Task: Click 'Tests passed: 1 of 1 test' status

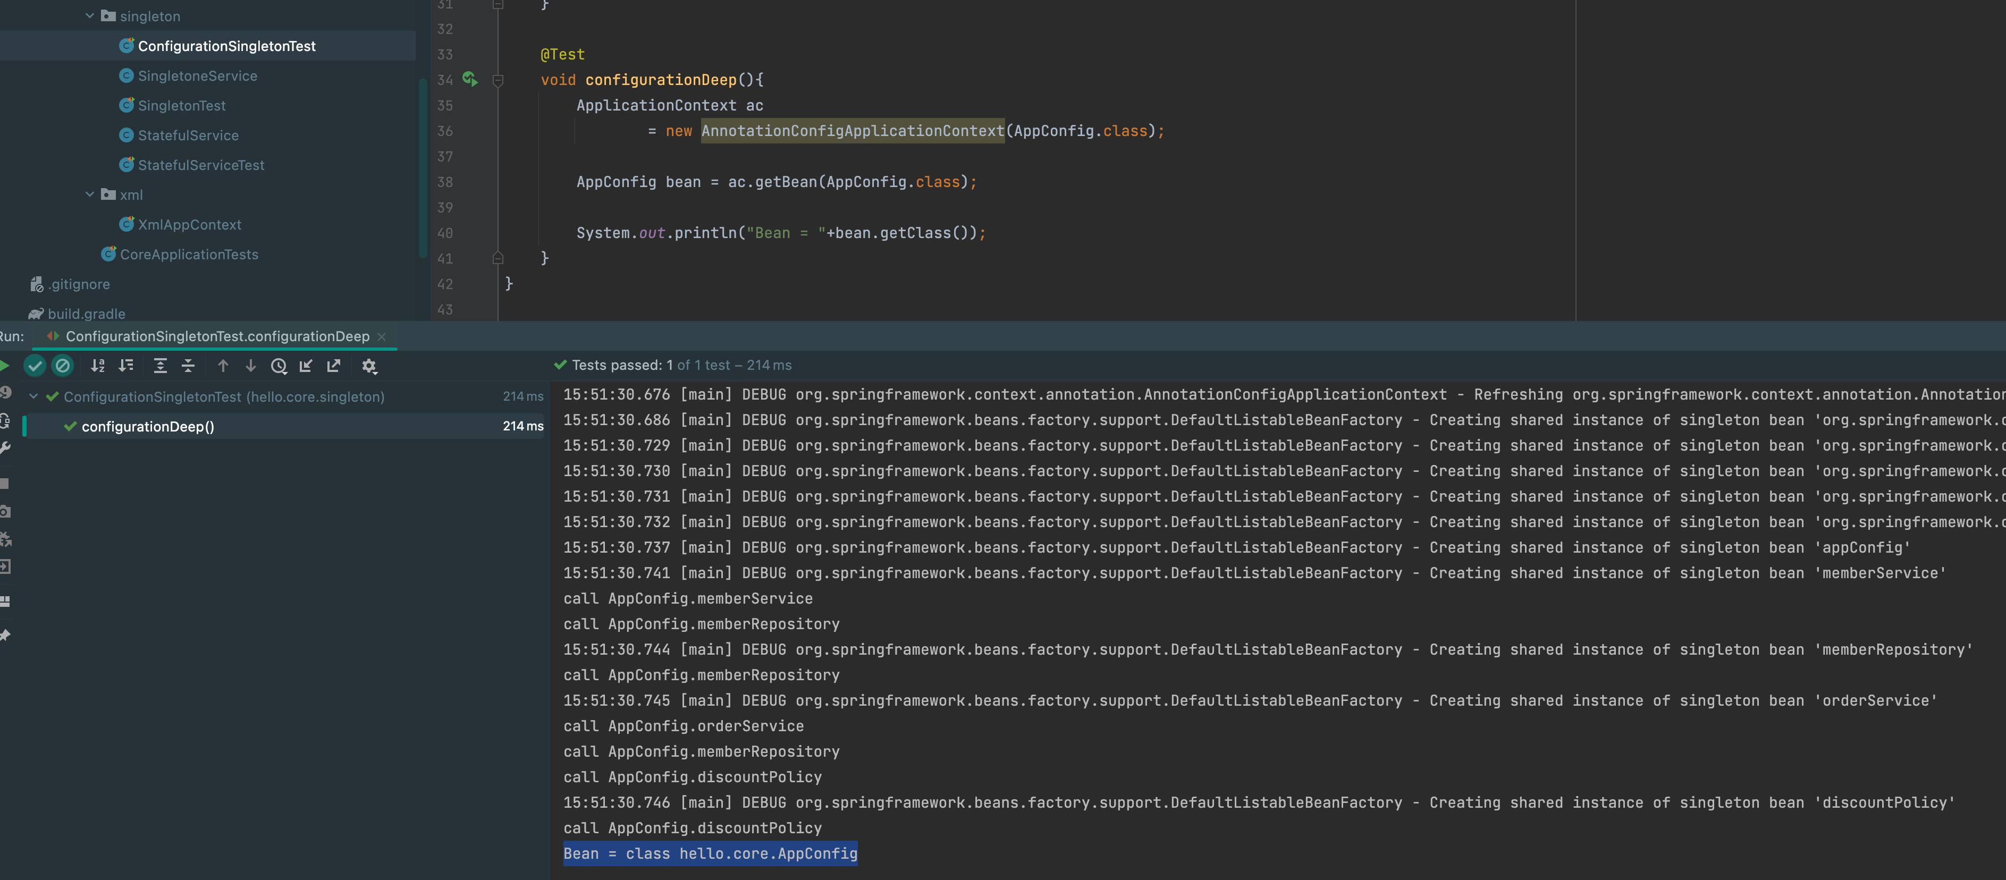Action: click(x=673, y=365)
